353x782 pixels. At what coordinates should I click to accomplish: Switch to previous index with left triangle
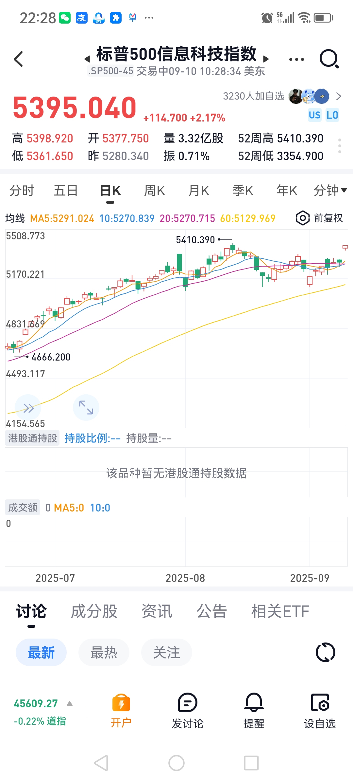tap(87, 59)
